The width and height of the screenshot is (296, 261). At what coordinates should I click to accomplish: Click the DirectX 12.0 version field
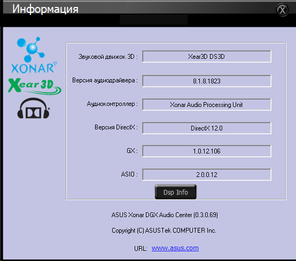207,128
